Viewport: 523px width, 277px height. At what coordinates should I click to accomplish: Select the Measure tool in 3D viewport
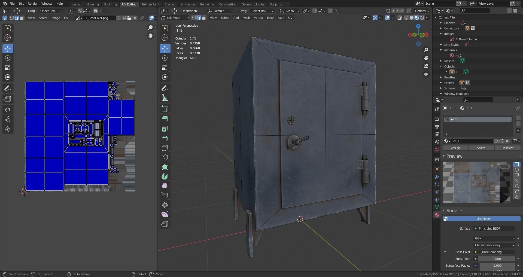165,98
